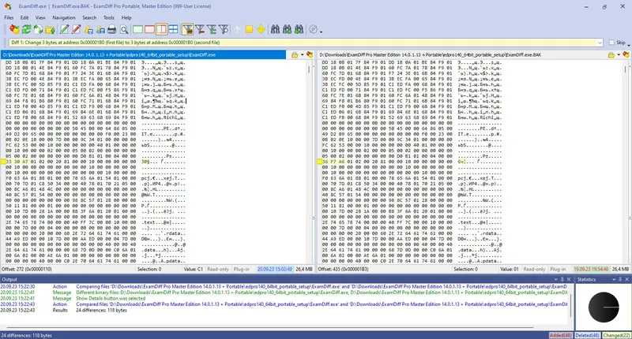Click the Swap files icon
Screen dimensions: 632x339
(x=38, y=29)
